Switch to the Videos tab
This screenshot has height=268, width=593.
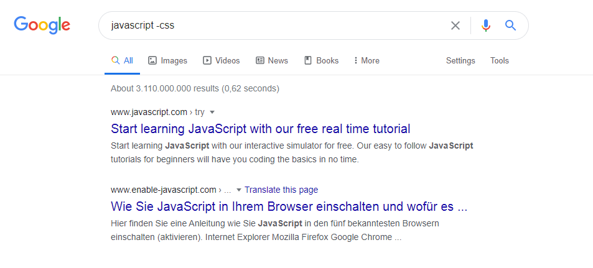222,60
